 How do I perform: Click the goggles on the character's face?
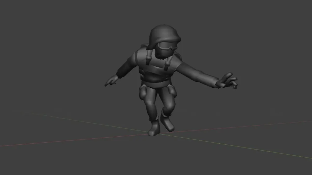(167, 47)
